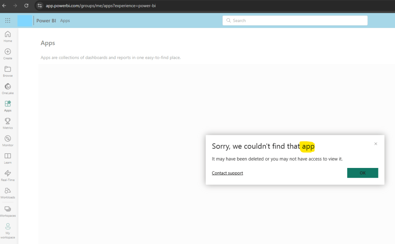The width and height of the screenshot is (395, 244).
Task: Open the Browse folder icon
Action: click(x=8, y=71)
